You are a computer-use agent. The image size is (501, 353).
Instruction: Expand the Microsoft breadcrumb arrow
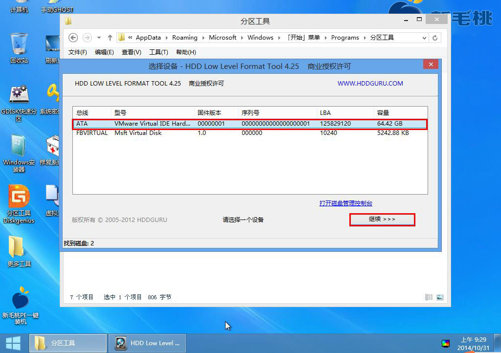point(242,38)
